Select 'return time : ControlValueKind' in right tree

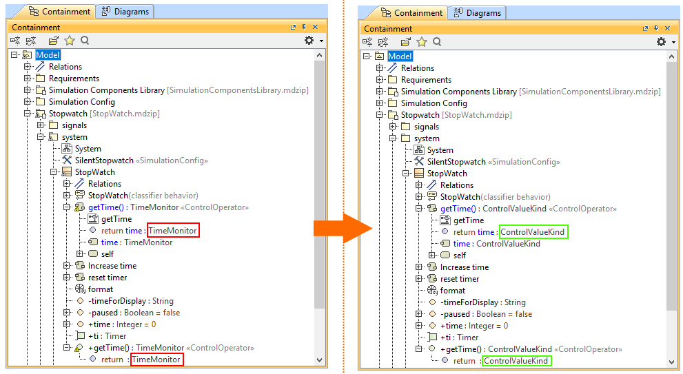coord(509,232)
